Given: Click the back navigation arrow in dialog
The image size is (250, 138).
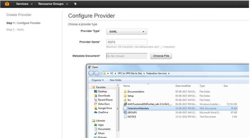Looking at the screenshot, I should [91, 73].
